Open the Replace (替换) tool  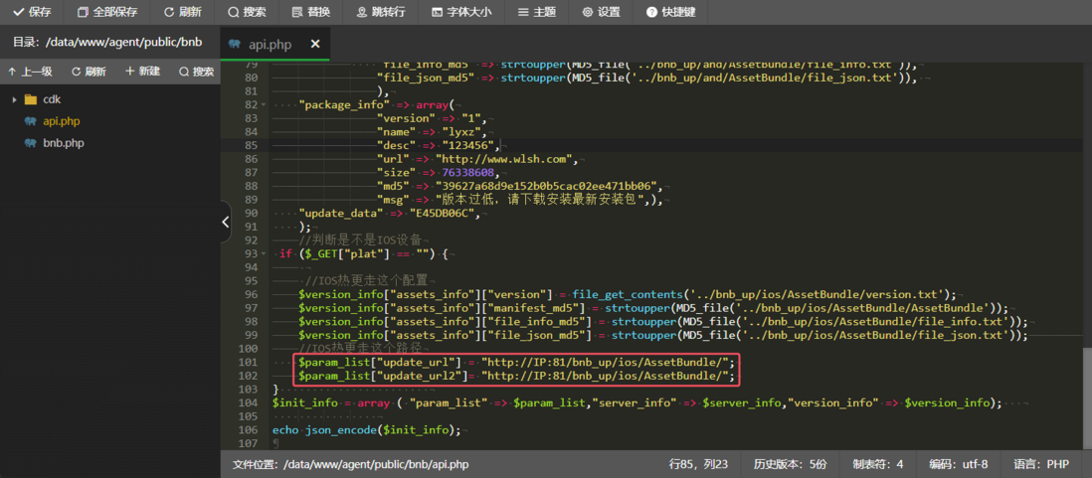tap(311, 12)
